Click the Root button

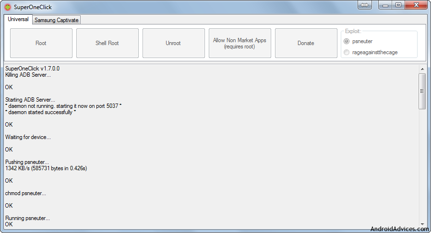[x=41, y=43]
